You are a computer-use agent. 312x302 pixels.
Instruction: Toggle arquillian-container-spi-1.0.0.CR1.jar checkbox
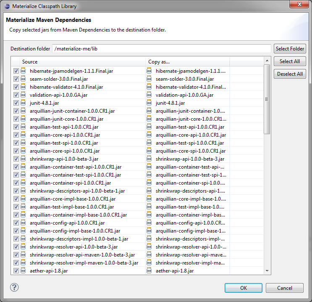[x=16, y=183]
